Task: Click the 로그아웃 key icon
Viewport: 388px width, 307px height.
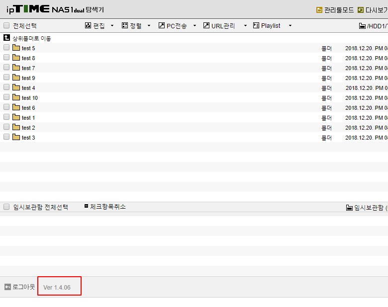Action: [x=7, y=287]
